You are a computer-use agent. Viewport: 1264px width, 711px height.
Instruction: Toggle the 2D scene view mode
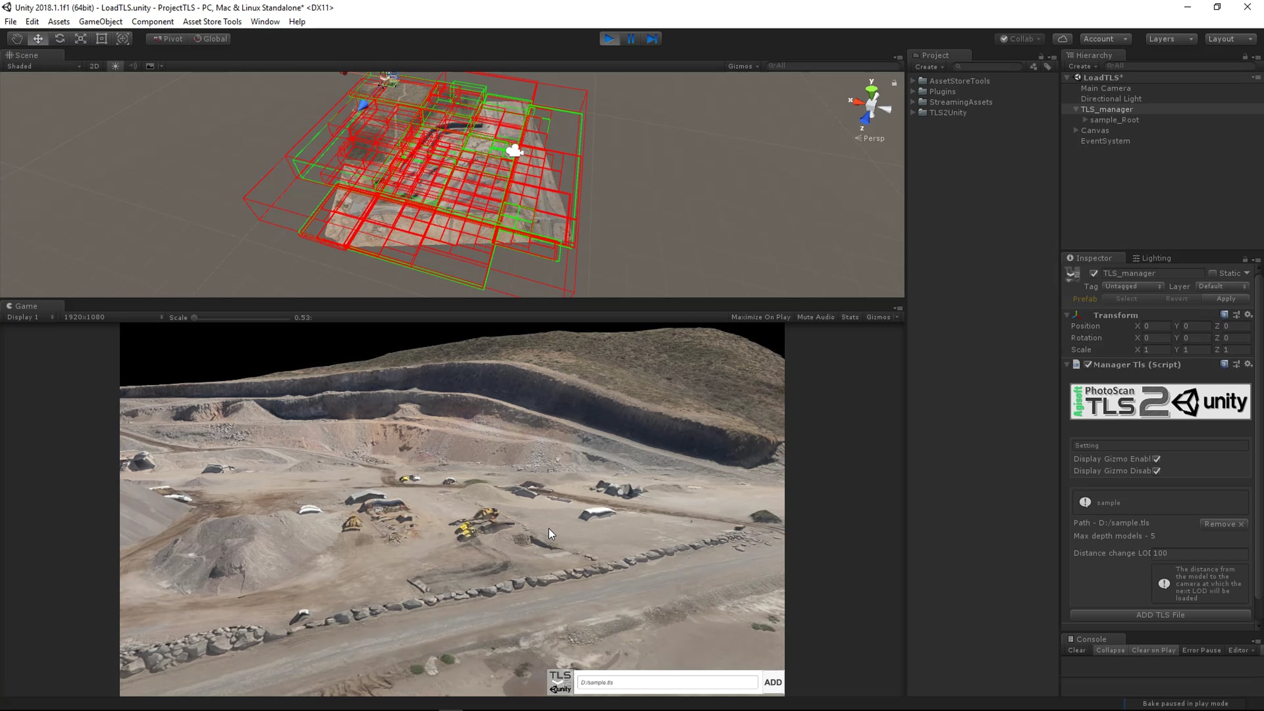[x=94, y=66]
